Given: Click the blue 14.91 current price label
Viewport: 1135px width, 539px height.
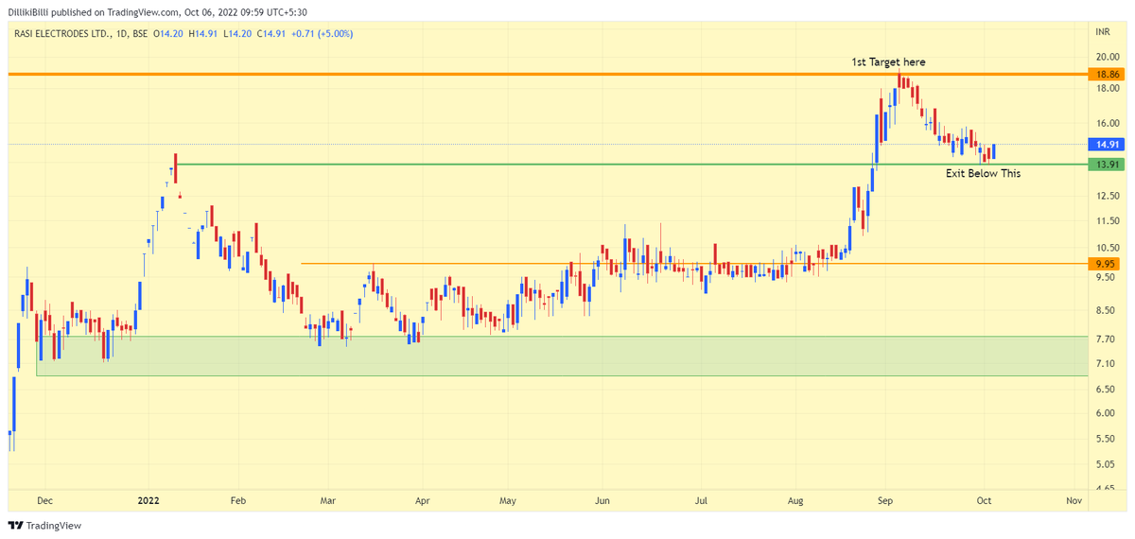Looking at the screenshot, I should click(x=1106, y=145).
